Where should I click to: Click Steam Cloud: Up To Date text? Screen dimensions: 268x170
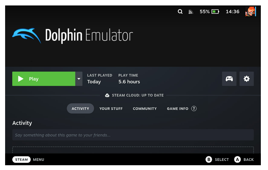(x=138, y=95)
